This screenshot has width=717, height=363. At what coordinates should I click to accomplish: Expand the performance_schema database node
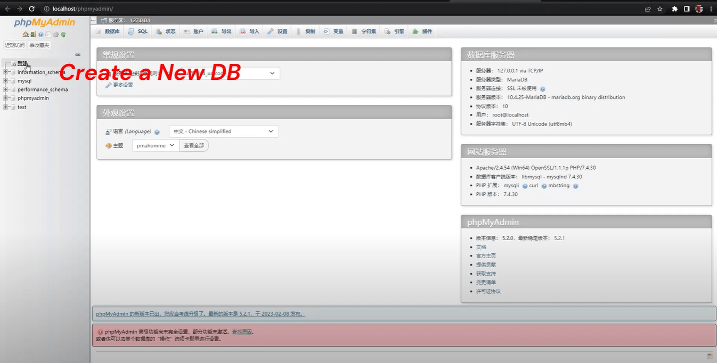[x=5, y=89]
